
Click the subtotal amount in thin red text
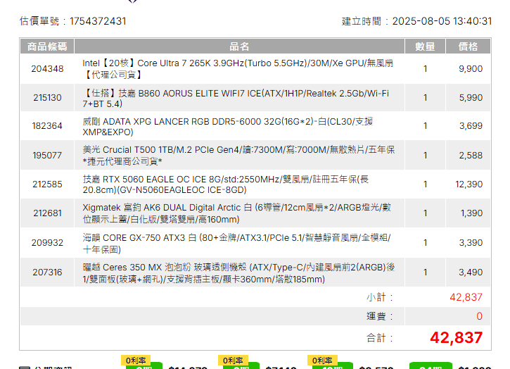coord(466,297)
